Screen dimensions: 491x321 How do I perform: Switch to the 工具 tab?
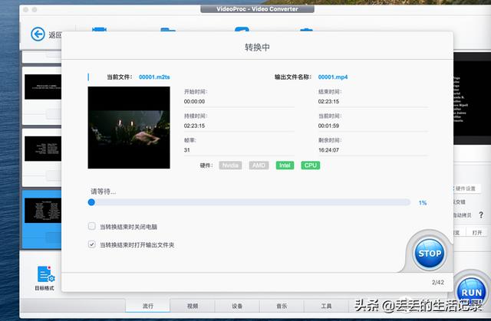click(326, 306)
